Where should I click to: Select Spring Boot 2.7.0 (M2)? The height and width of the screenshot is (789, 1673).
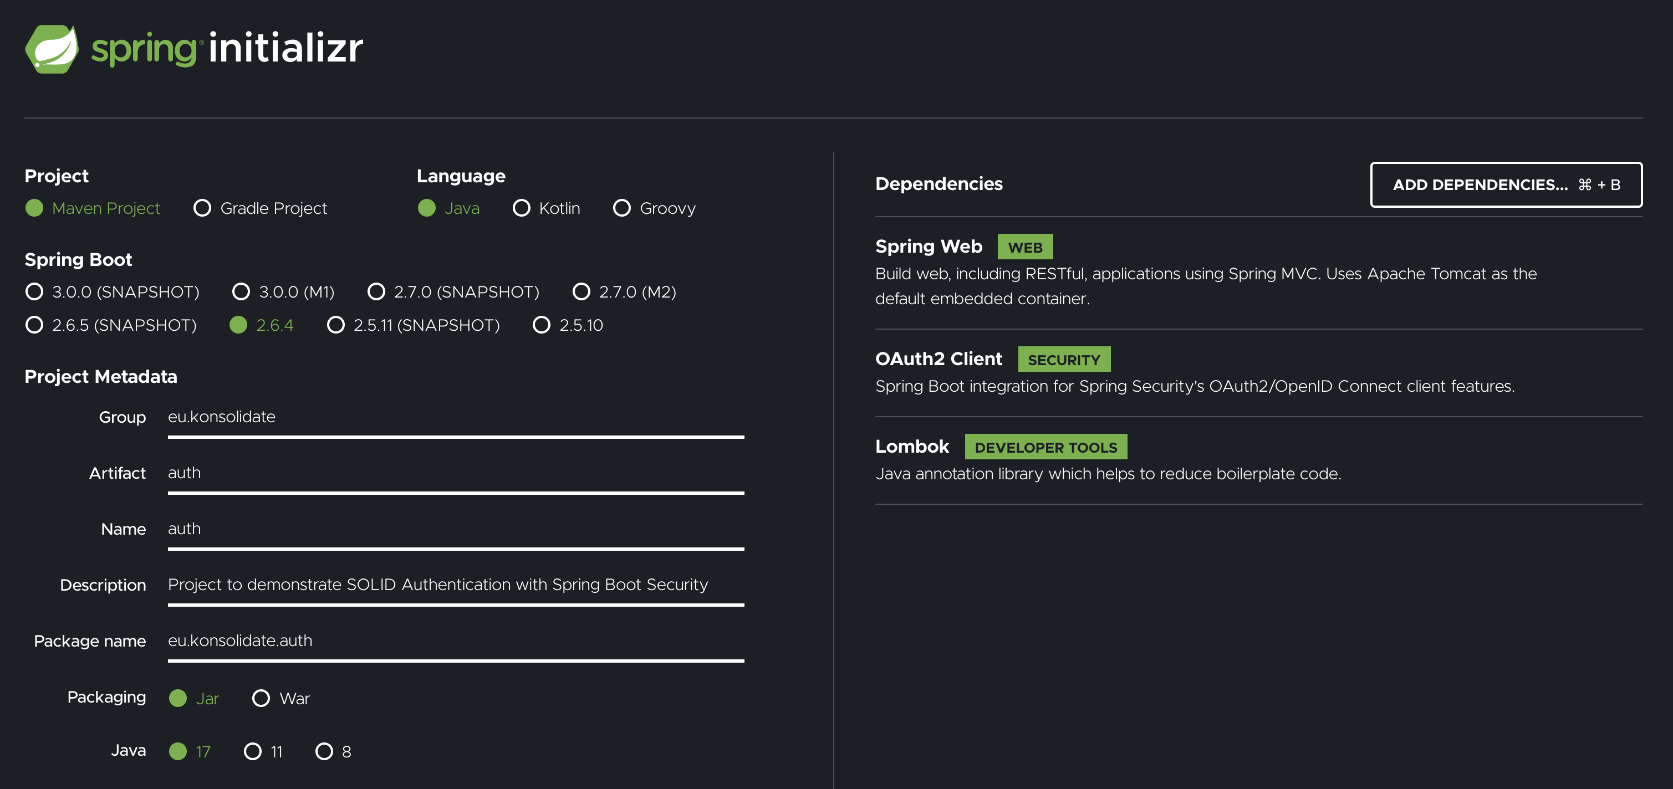pos(624,291)
